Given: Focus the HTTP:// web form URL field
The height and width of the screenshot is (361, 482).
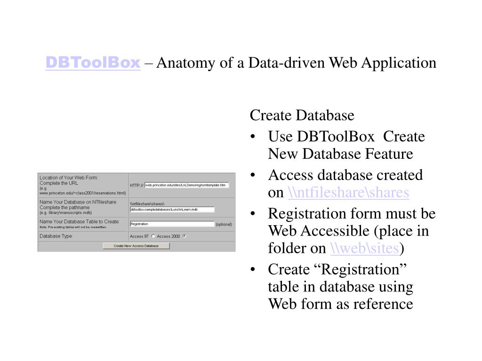Looking at the screenshot, I should pyautogui.click(x=186, y=185).
